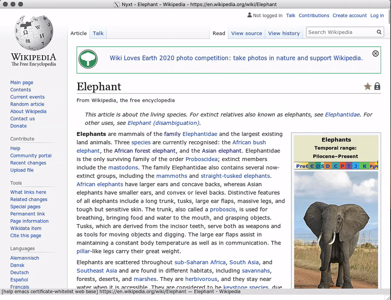Viewport: 391px width, 300px height.
Task: Open the Proboscidea link
Action: pyautogui.click(x=202, y=159)
